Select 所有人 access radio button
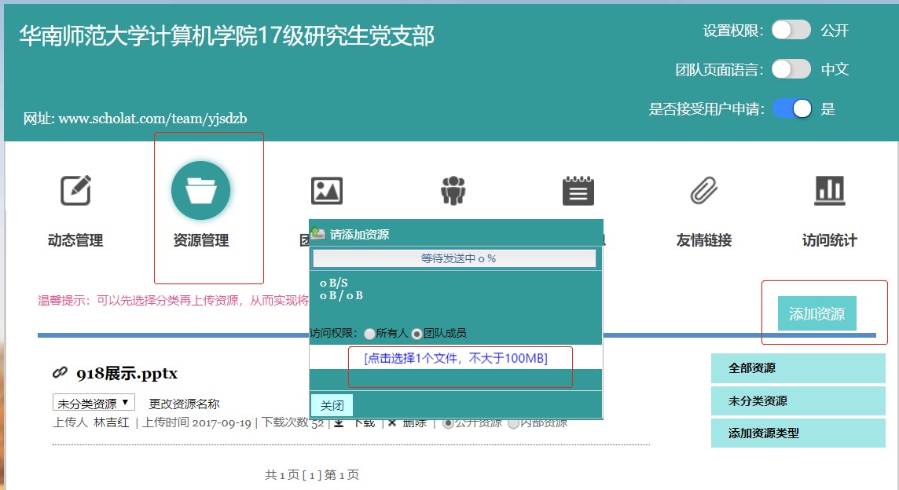 pos(369,334)
